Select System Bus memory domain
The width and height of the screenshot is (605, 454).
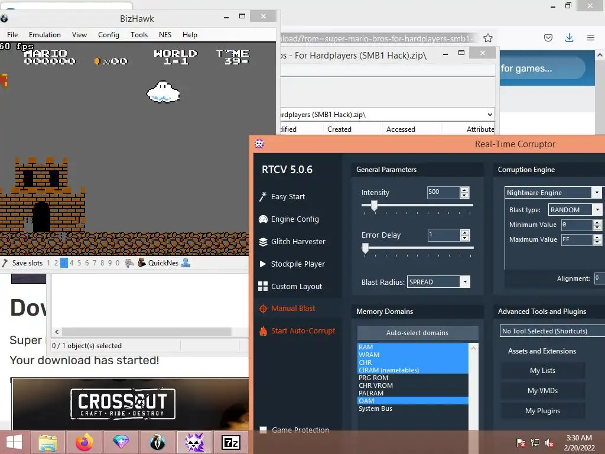(x=413, y=409)
